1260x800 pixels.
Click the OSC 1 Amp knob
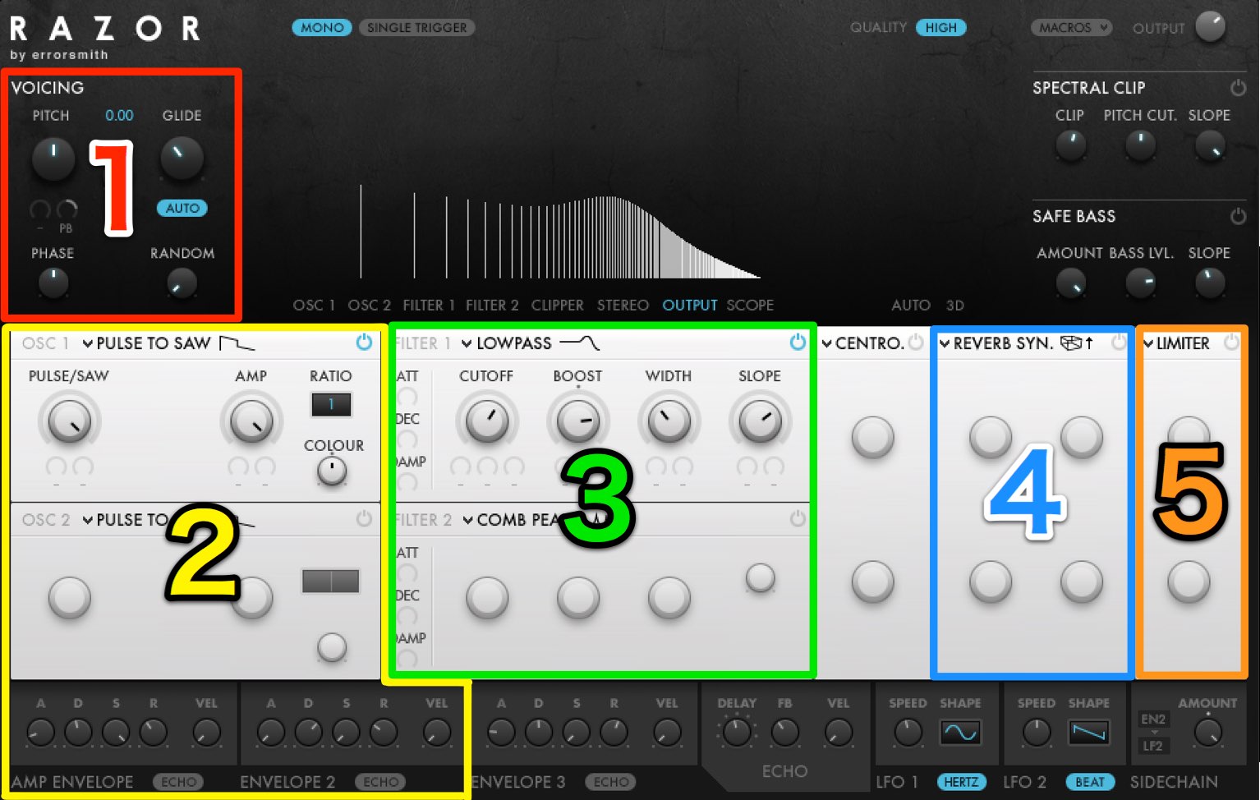[x=251, y=421]
